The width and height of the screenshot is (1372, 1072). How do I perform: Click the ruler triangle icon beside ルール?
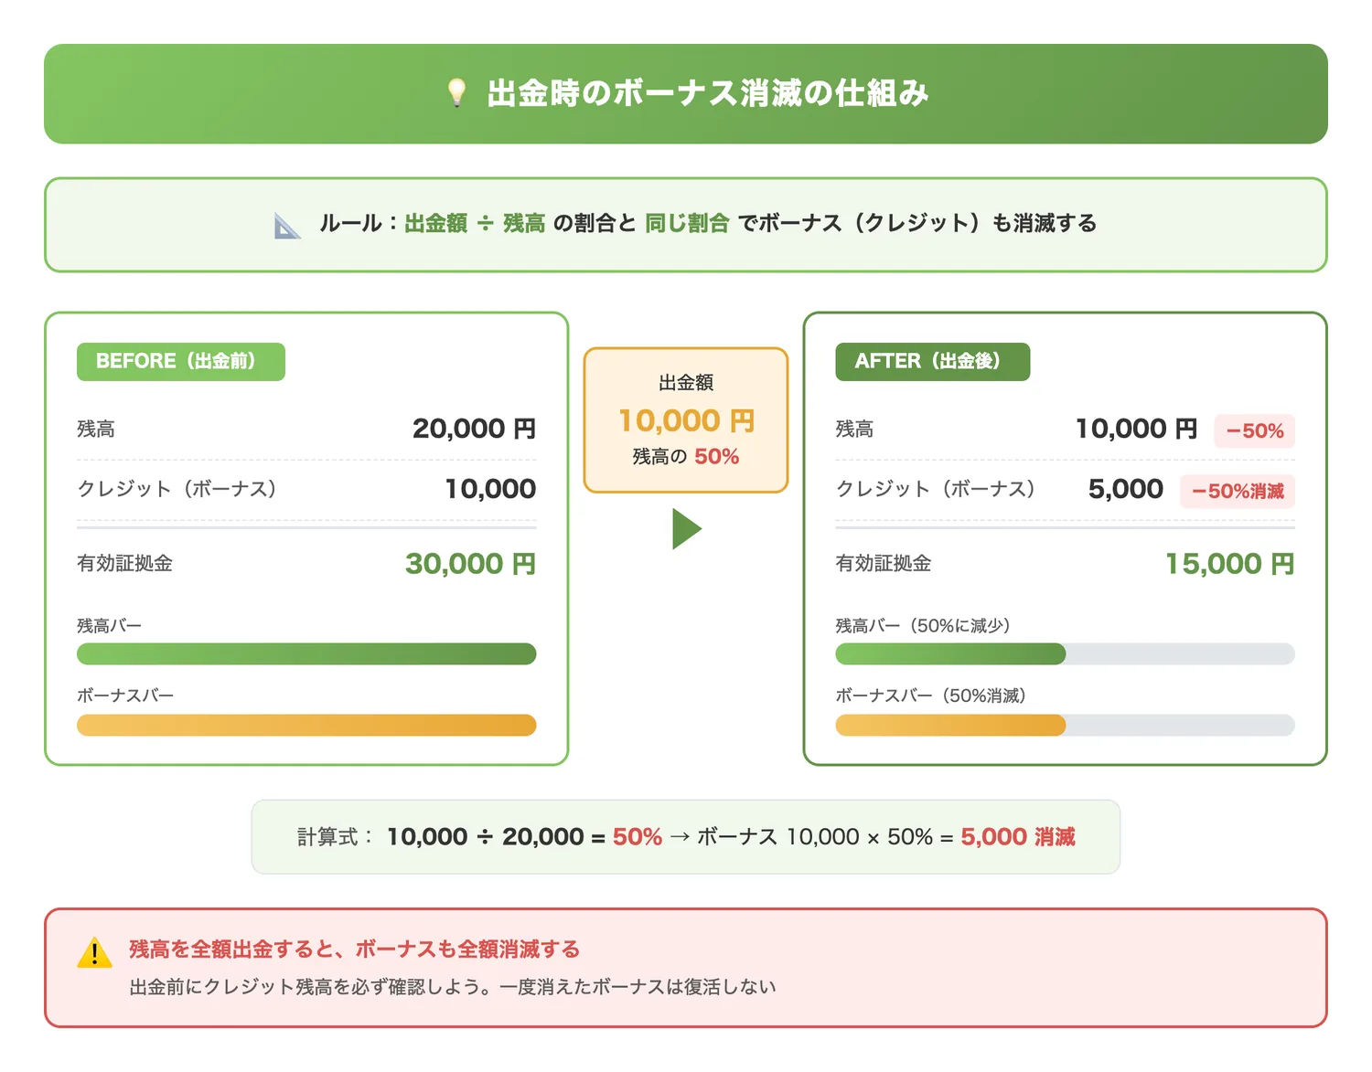pos(287,225)
